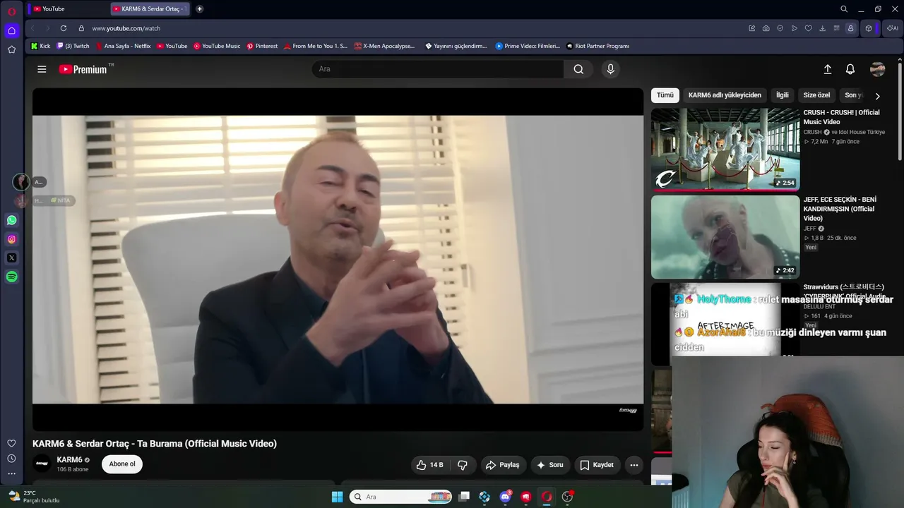The height and width of the screenshot is (508, 904).
Task: Open Instagram in the Opera sidebar
Action: coord(11,239)
